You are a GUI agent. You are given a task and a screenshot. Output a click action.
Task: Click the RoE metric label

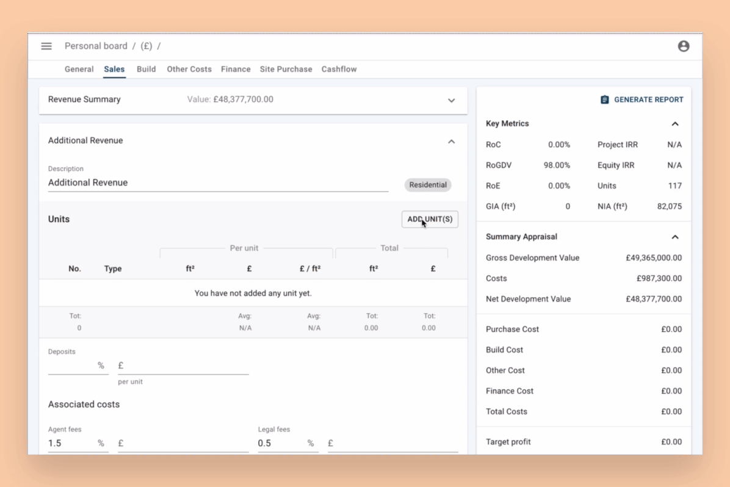pyautogui.click(x=493, y=186)
